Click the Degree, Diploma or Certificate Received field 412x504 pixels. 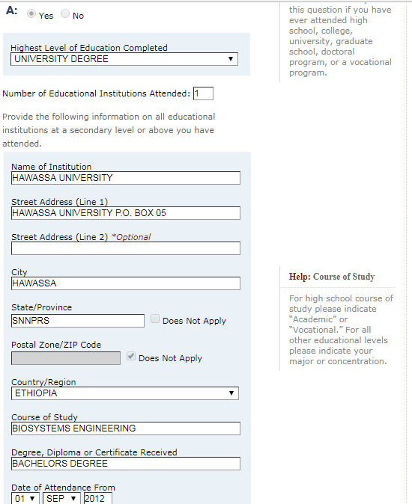(x=126, y=464)
